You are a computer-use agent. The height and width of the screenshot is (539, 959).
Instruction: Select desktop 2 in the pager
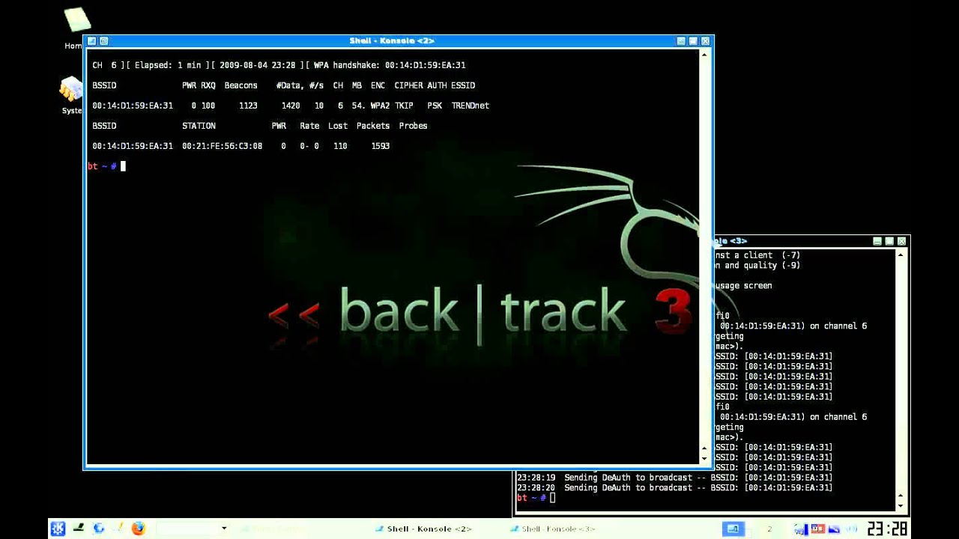coord(769,529)
